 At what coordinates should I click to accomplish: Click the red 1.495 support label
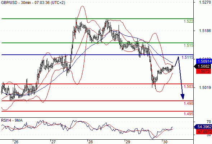pyautogui.click(x=189, y=114)
